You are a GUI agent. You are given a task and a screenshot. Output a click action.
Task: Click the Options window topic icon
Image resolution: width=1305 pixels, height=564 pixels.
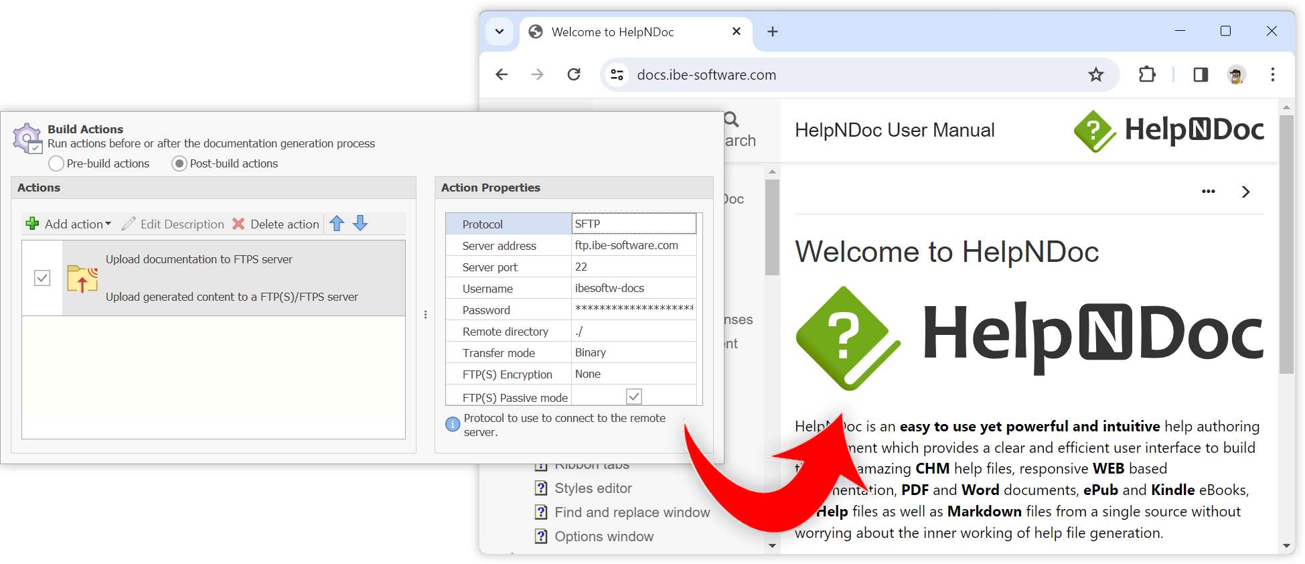[541, 537]
